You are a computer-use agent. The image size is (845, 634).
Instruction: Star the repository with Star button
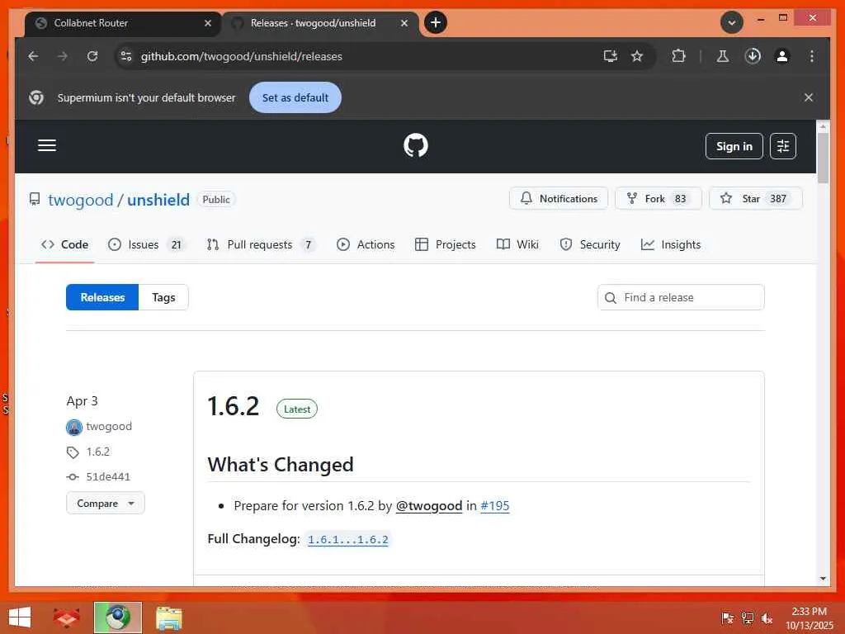click(x=756, y=198)
